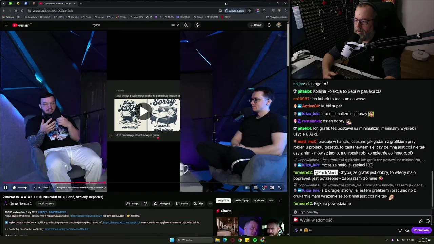This screenshot has height=244, width=434.
Task: Open the chat emoji picker
Action: (428, 221)
